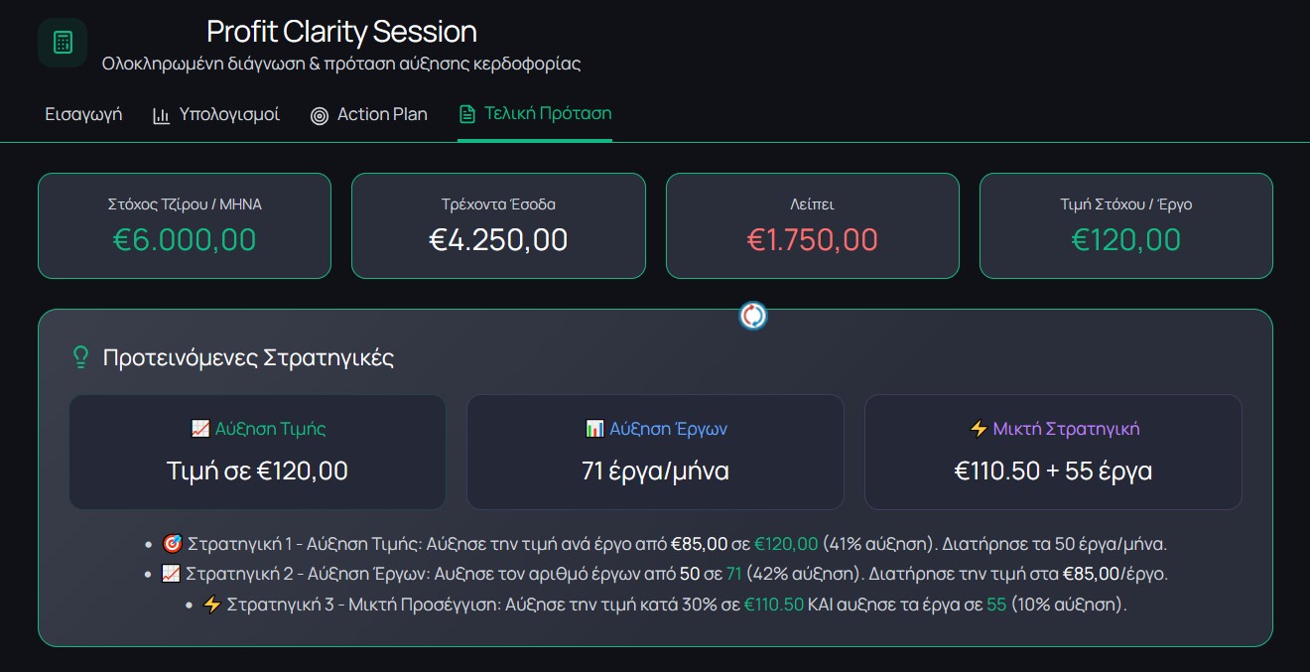Click the document icon beside Τελική Πρόταση
The height and width of the screenshot is (672, 1310).
click(466, 114)
